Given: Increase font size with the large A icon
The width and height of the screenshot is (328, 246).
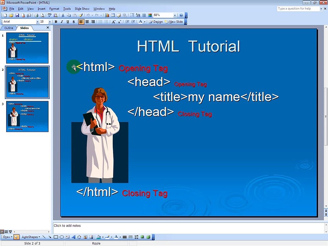Looking at the screenshot, I should (113, 22).
